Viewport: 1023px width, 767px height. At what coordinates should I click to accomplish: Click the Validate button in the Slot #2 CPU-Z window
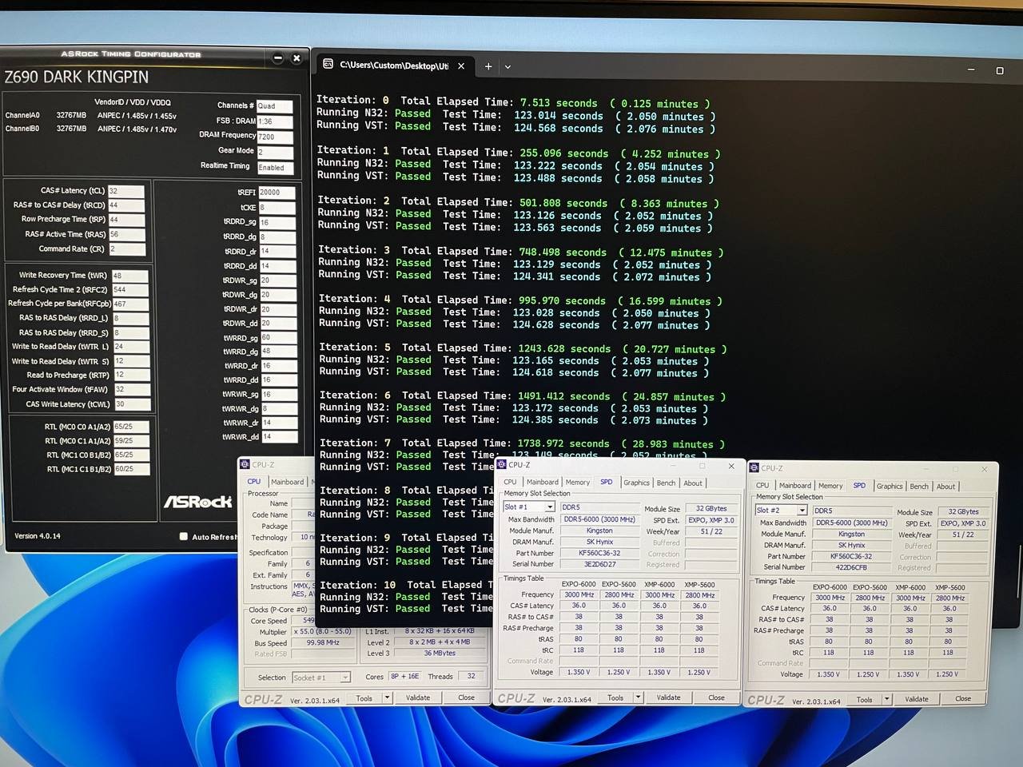coord(917,699)
